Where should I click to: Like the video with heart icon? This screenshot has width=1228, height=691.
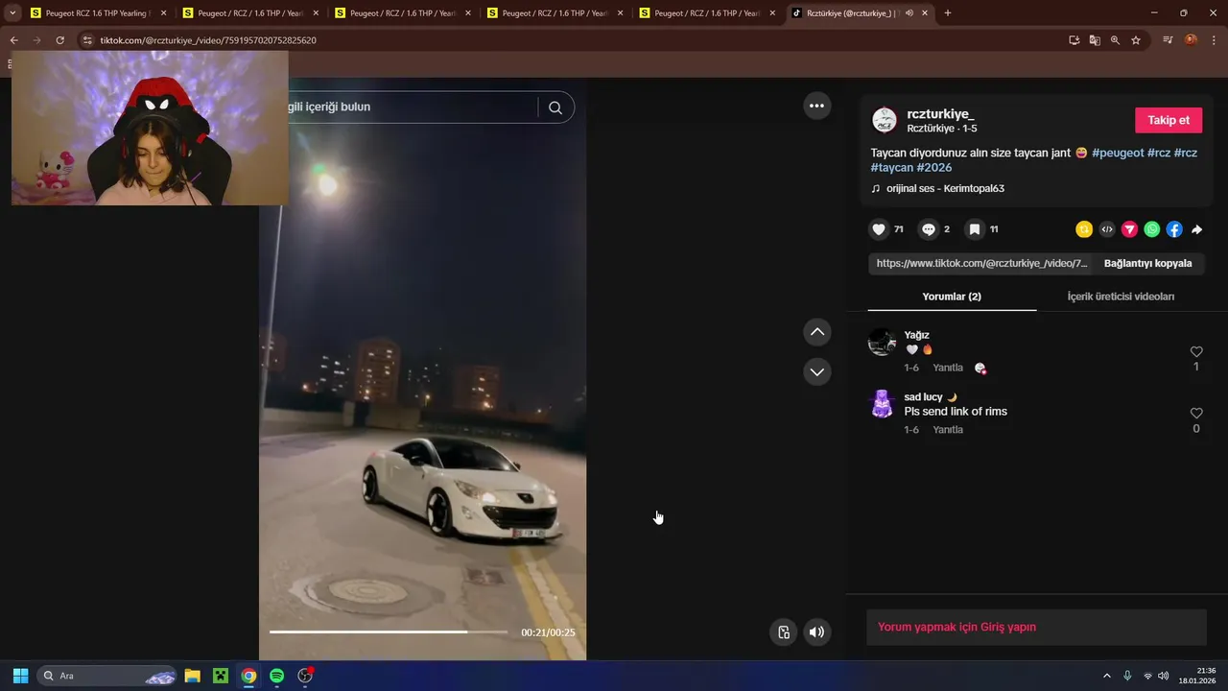[x=878, y=229]
